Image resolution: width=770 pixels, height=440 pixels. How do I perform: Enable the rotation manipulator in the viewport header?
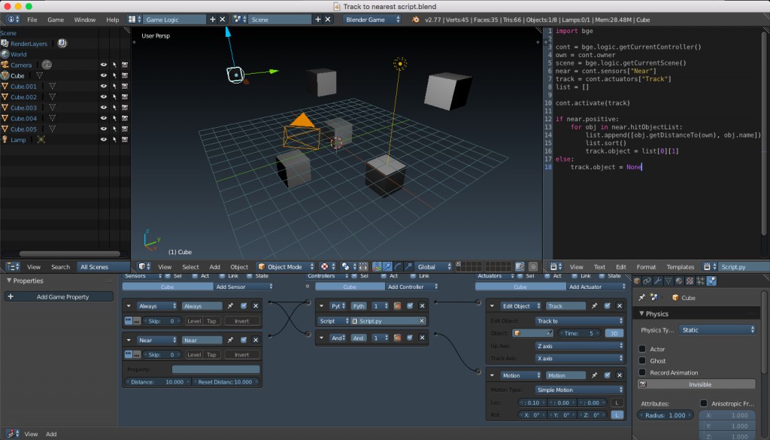pos(398,267)
